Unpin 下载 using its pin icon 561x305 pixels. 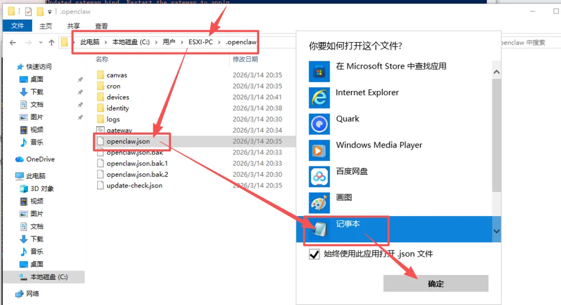point(80,92)
